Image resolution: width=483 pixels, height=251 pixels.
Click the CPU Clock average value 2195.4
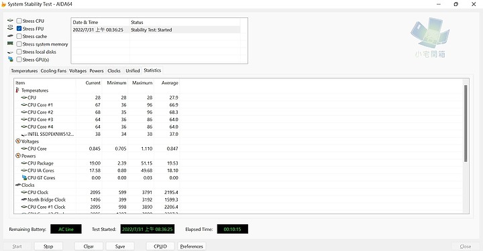click(171, 192)
